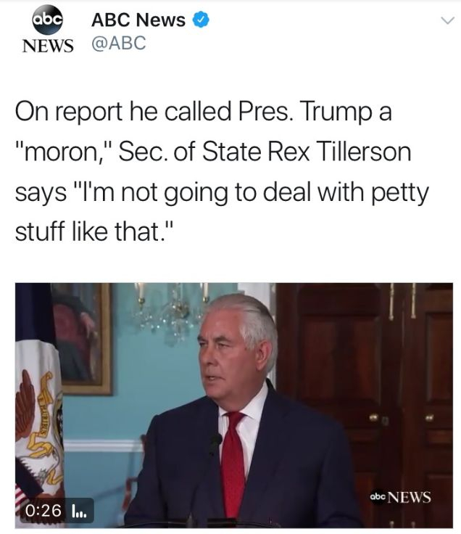Click the audio bars icon beside 0:26
Screen dimensions: 461x534
(79, 511)
